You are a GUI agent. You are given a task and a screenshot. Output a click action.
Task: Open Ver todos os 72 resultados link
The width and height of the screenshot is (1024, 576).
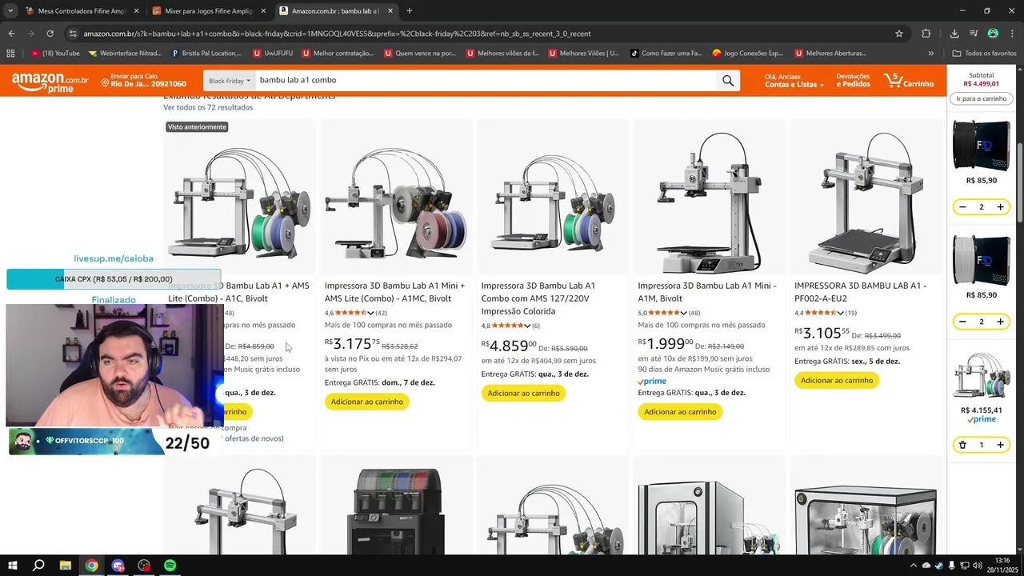click(x=208, y=107)
